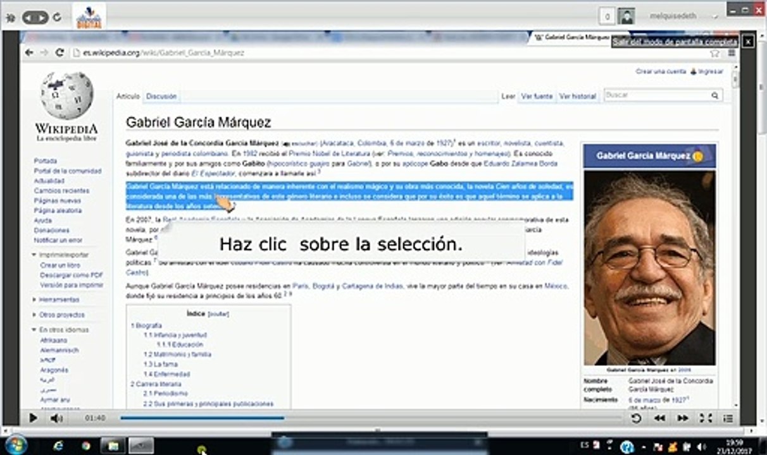Fast-forward with the double-right arrow button

[x=682, y=418]
